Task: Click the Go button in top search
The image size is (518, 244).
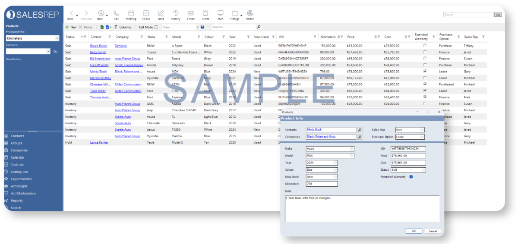Action: click(x=498, y=15)
